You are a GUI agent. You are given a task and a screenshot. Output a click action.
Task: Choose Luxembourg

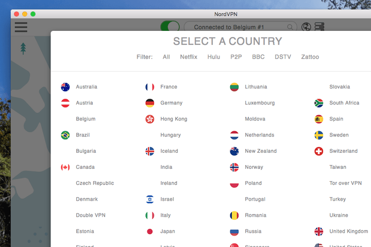(x=260, y=103)
